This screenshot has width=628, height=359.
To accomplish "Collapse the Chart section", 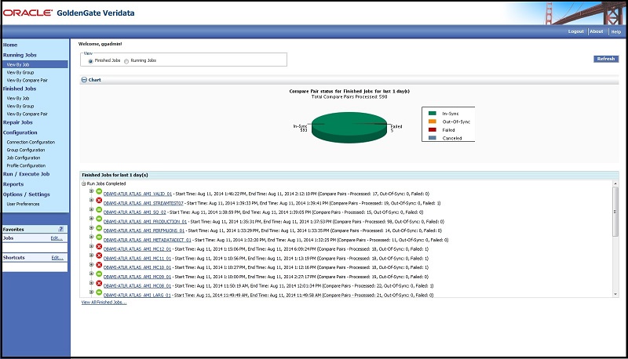I will [x=84, y=79].
